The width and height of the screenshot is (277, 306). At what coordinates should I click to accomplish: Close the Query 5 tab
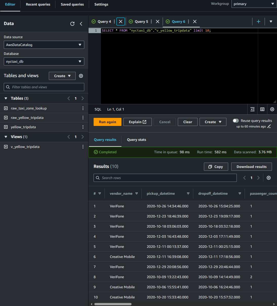(x=158, y=21)
